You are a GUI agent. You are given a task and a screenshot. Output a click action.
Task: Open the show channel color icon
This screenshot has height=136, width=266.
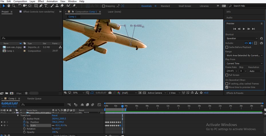pyautogui.click(x=119, y=93)
